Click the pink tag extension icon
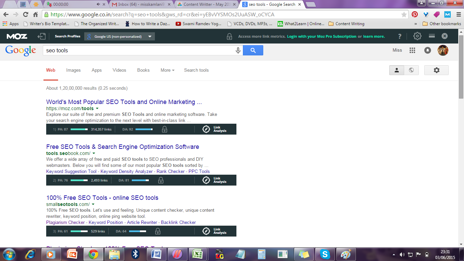464x261 pixels. (436, 15)
